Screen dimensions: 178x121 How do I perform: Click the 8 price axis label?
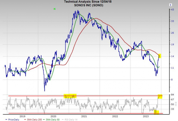click(x=172, y=80)
